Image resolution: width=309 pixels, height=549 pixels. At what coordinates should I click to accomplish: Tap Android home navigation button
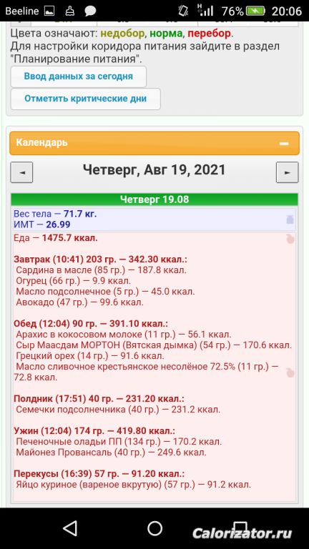point(154,528)
